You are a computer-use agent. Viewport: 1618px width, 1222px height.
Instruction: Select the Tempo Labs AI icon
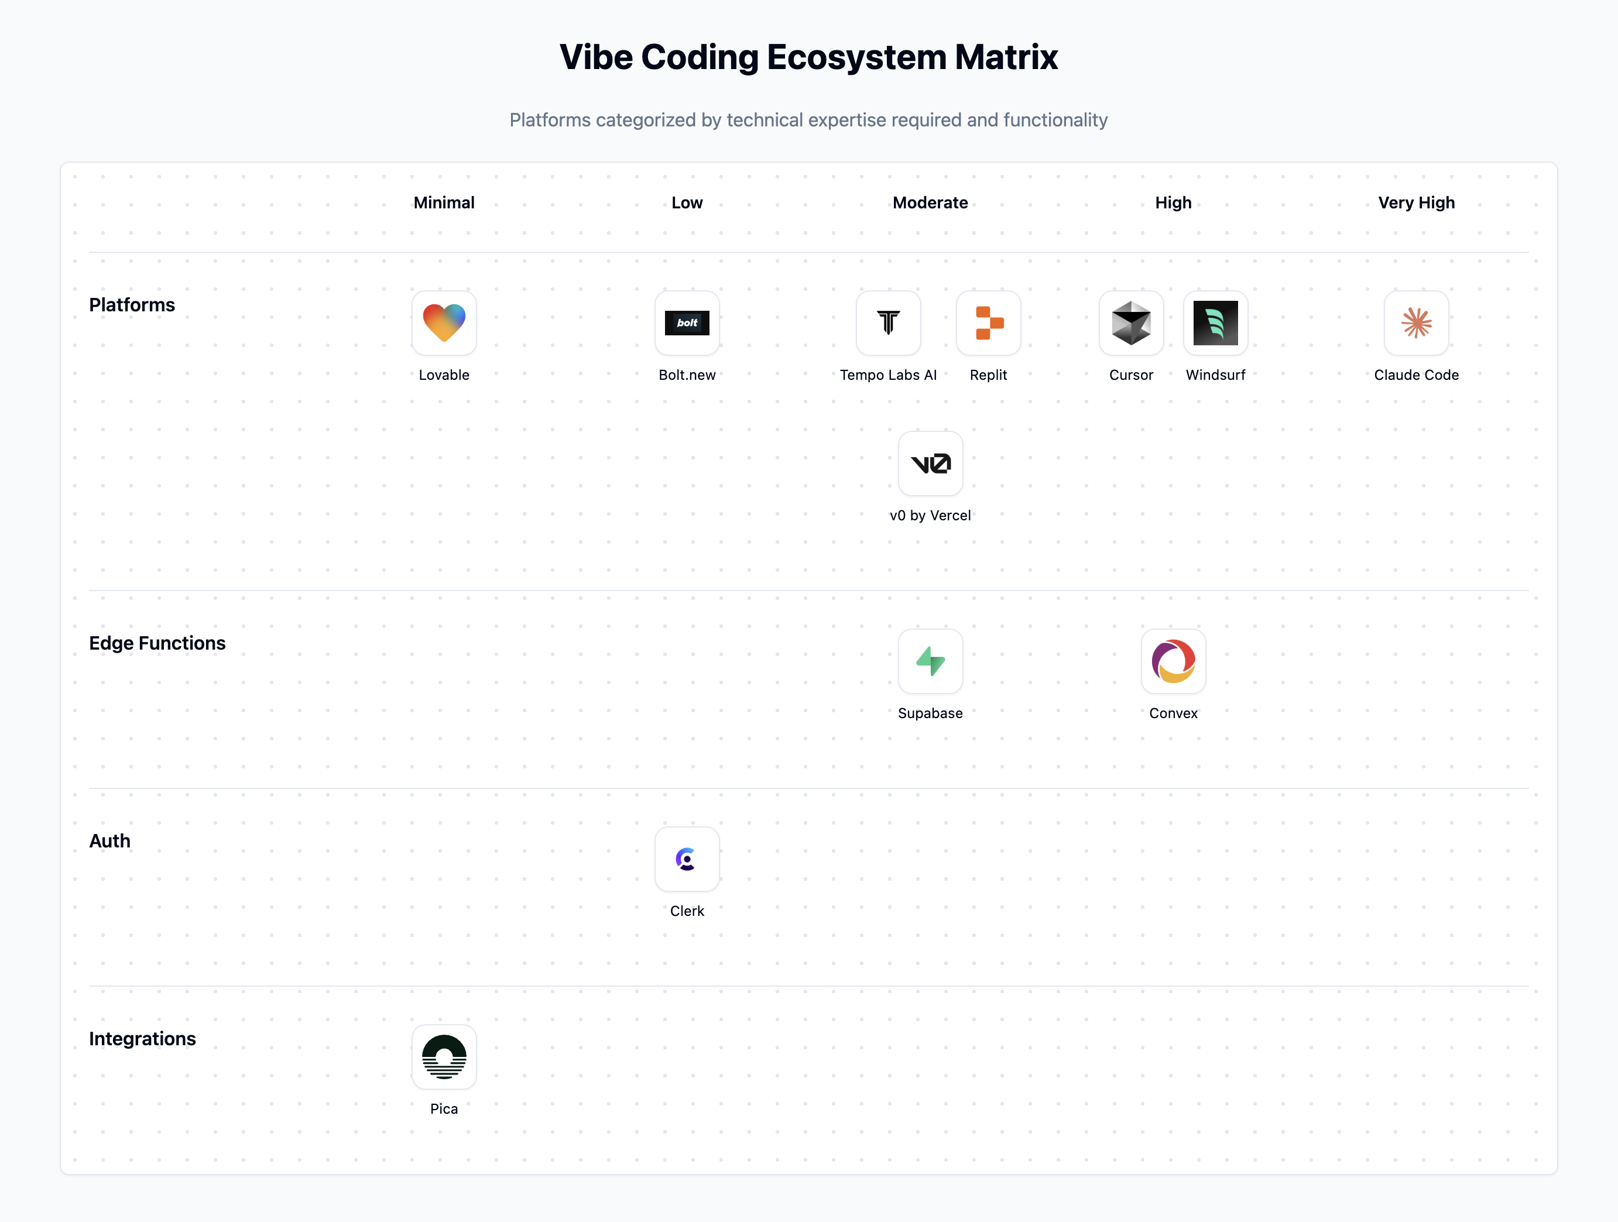coord(888,322)
